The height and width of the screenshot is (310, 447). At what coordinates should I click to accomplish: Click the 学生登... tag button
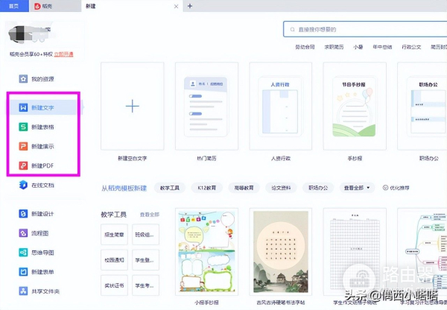click(x=145, y=260)
